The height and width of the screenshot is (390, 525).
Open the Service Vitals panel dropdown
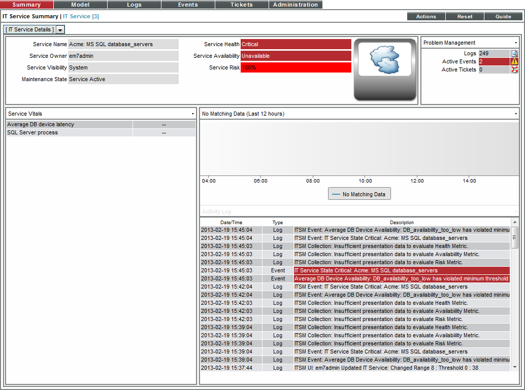coord(192,114)
